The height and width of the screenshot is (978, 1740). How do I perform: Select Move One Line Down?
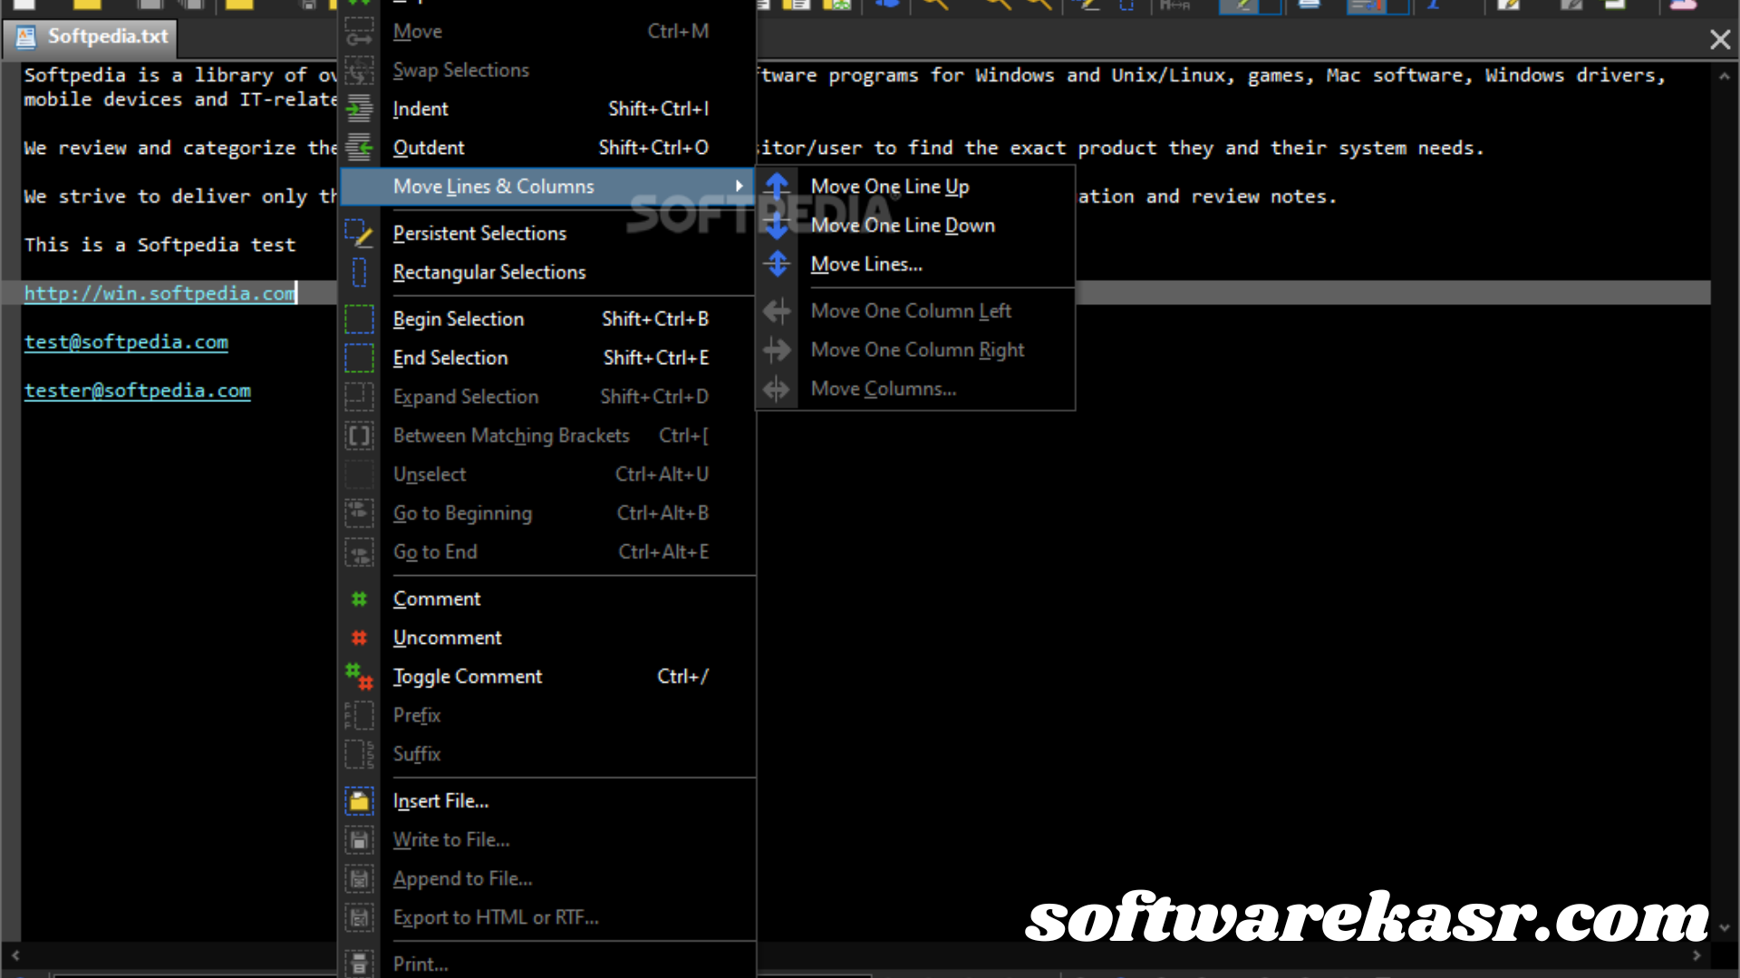tap(915, 225)
